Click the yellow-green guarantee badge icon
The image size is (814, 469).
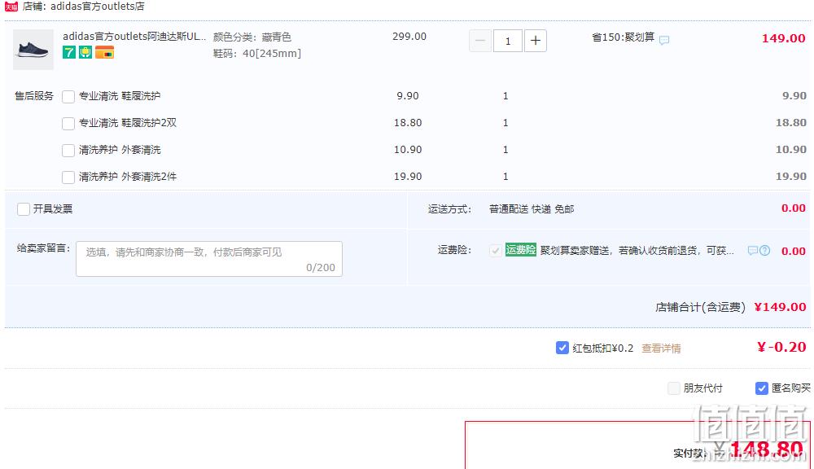[x=85, y=52]
